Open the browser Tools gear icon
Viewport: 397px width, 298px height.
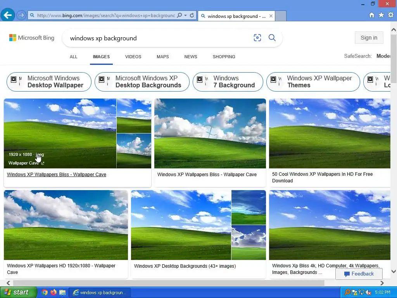(x=391, y=15)
